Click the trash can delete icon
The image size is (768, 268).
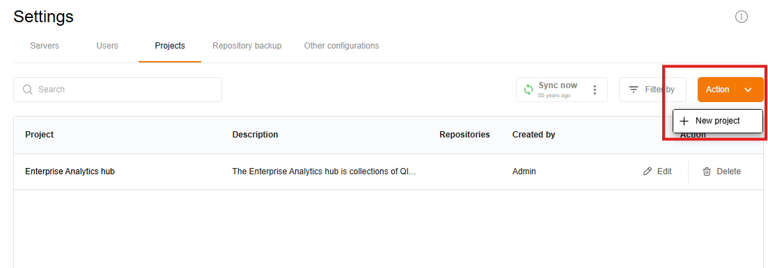(707, 171)
